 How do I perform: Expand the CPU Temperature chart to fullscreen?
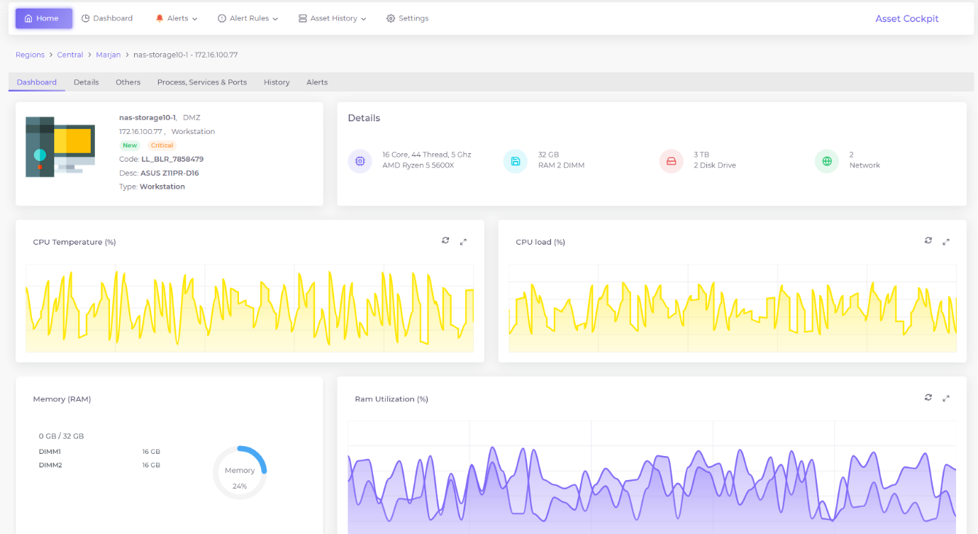pyautogui.click(x=463, y=242)
